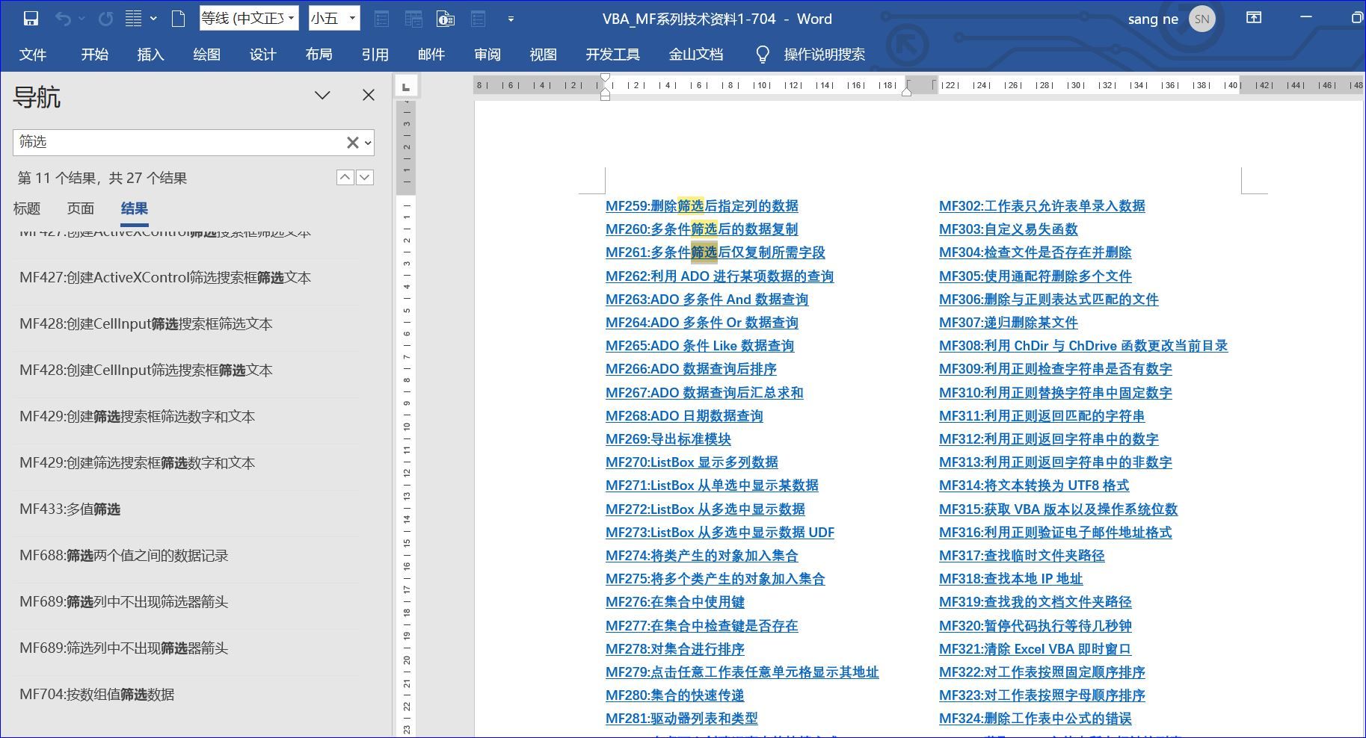The image size is (1366, 738).
Task: Open link MF314:将文本转换为 UTF8 格式
Action: click(x=1034, y=486)
